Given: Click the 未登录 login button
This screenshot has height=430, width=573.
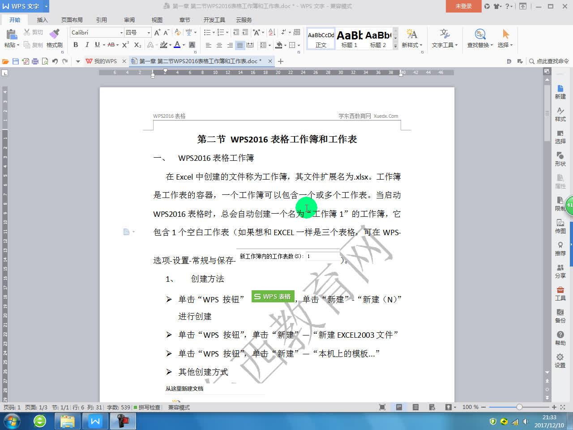Looking at the screenshot, I should tap(463, 7).
